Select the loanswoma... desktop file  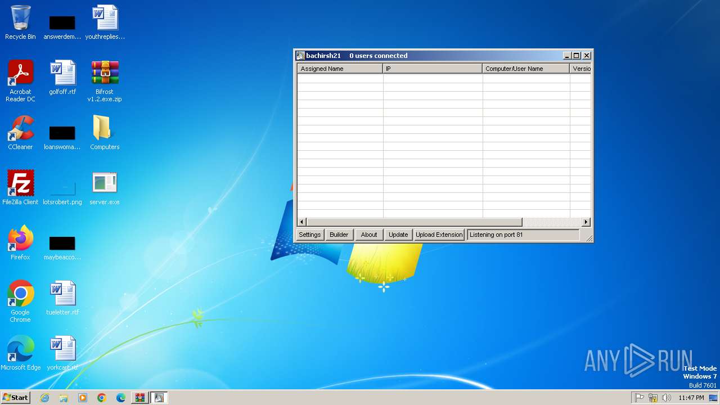62,138
